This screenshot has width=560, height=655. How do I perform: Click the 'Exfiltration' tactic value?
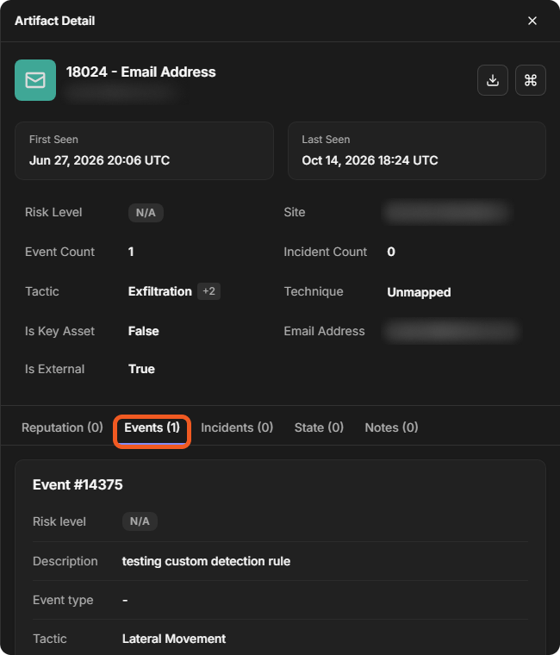coord(160,291)
